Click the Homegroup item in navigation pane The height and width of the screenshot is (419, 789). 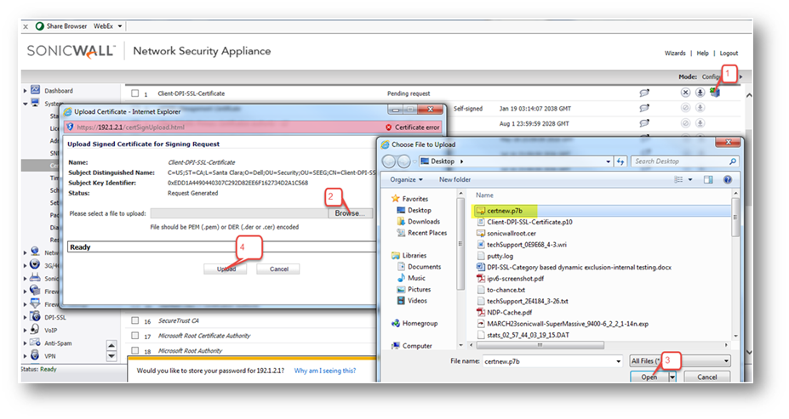[415, 323]
